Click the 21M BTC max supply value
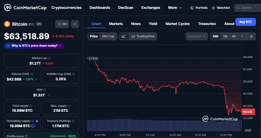This screenshot has width=261, height=138. pos(61,111)
